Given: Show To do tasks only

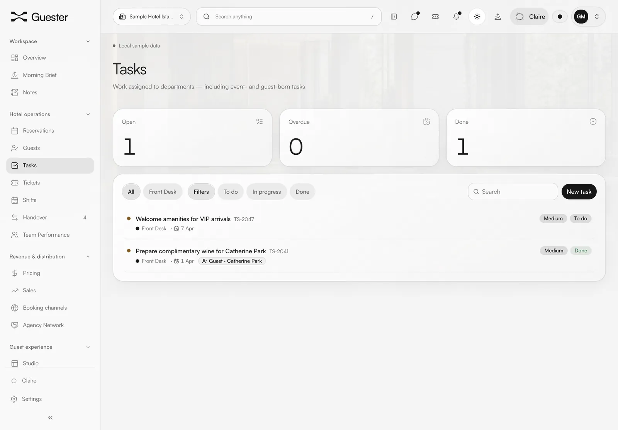Looking at the screenshot, I should (x=231, y=192).
